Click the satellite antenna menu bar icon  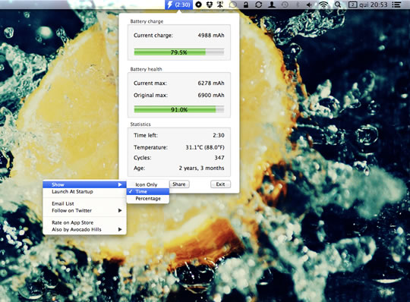tap(220, 5)
